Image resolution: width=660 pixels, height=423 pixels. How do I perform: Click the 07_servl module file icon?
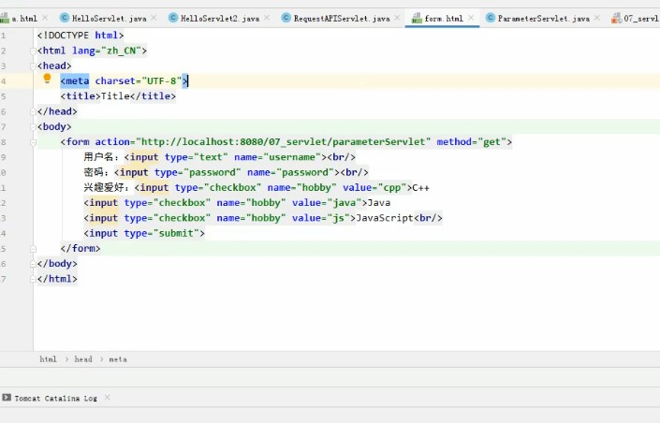pos(617,18)
